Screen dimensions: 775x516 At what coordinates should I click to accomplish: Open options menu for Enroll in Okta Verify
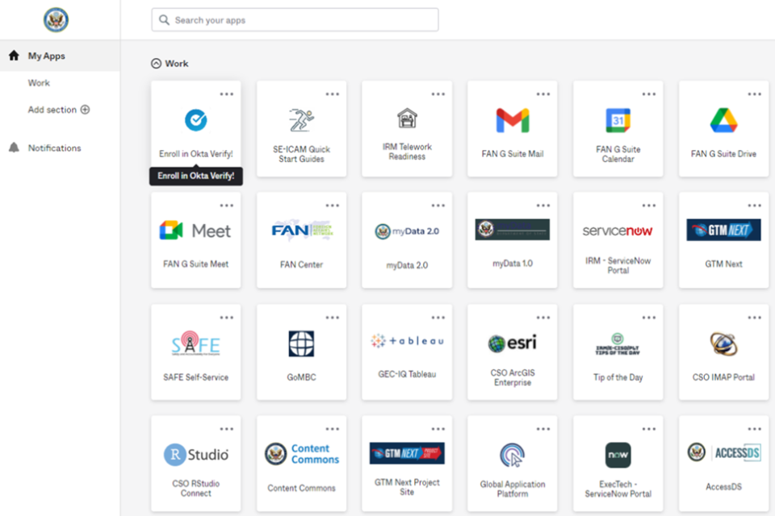pos(226,94)
